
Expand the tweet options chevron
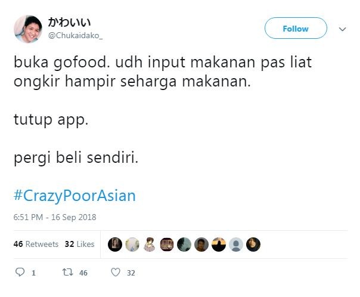point(343,29)
